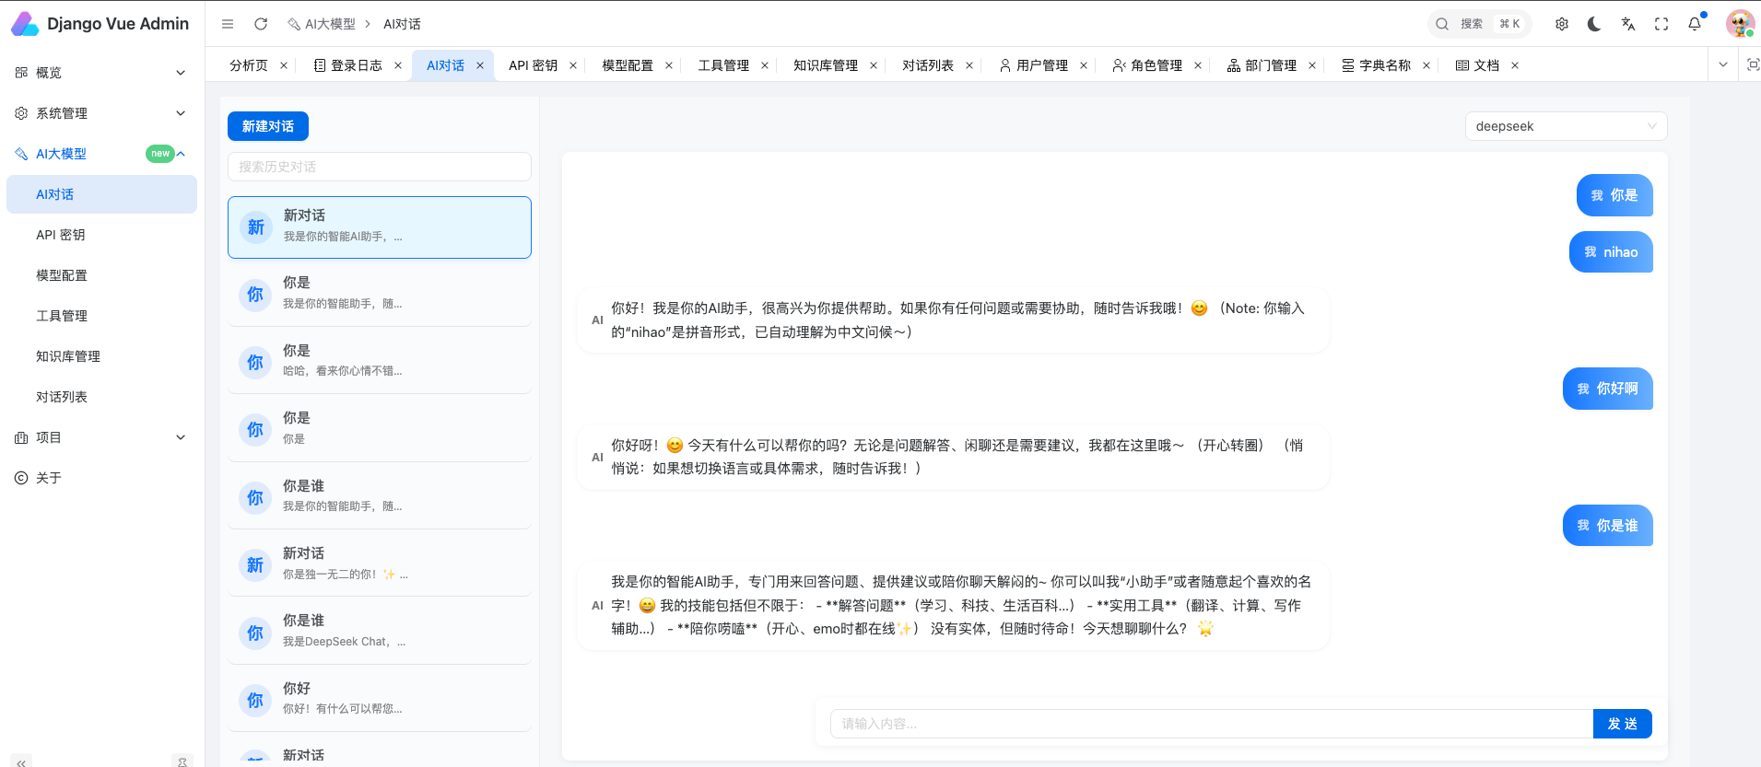This screenshot has width=1761, height=767.
Task: Click the refresh page icon in header
Action: 261,24
